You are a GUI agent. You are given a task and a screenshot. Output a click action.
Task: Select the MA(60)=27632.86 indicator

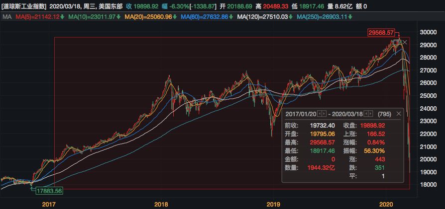tap(207, 17)
